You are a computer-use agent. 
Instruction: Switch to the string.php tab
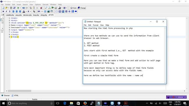[44, 15]
